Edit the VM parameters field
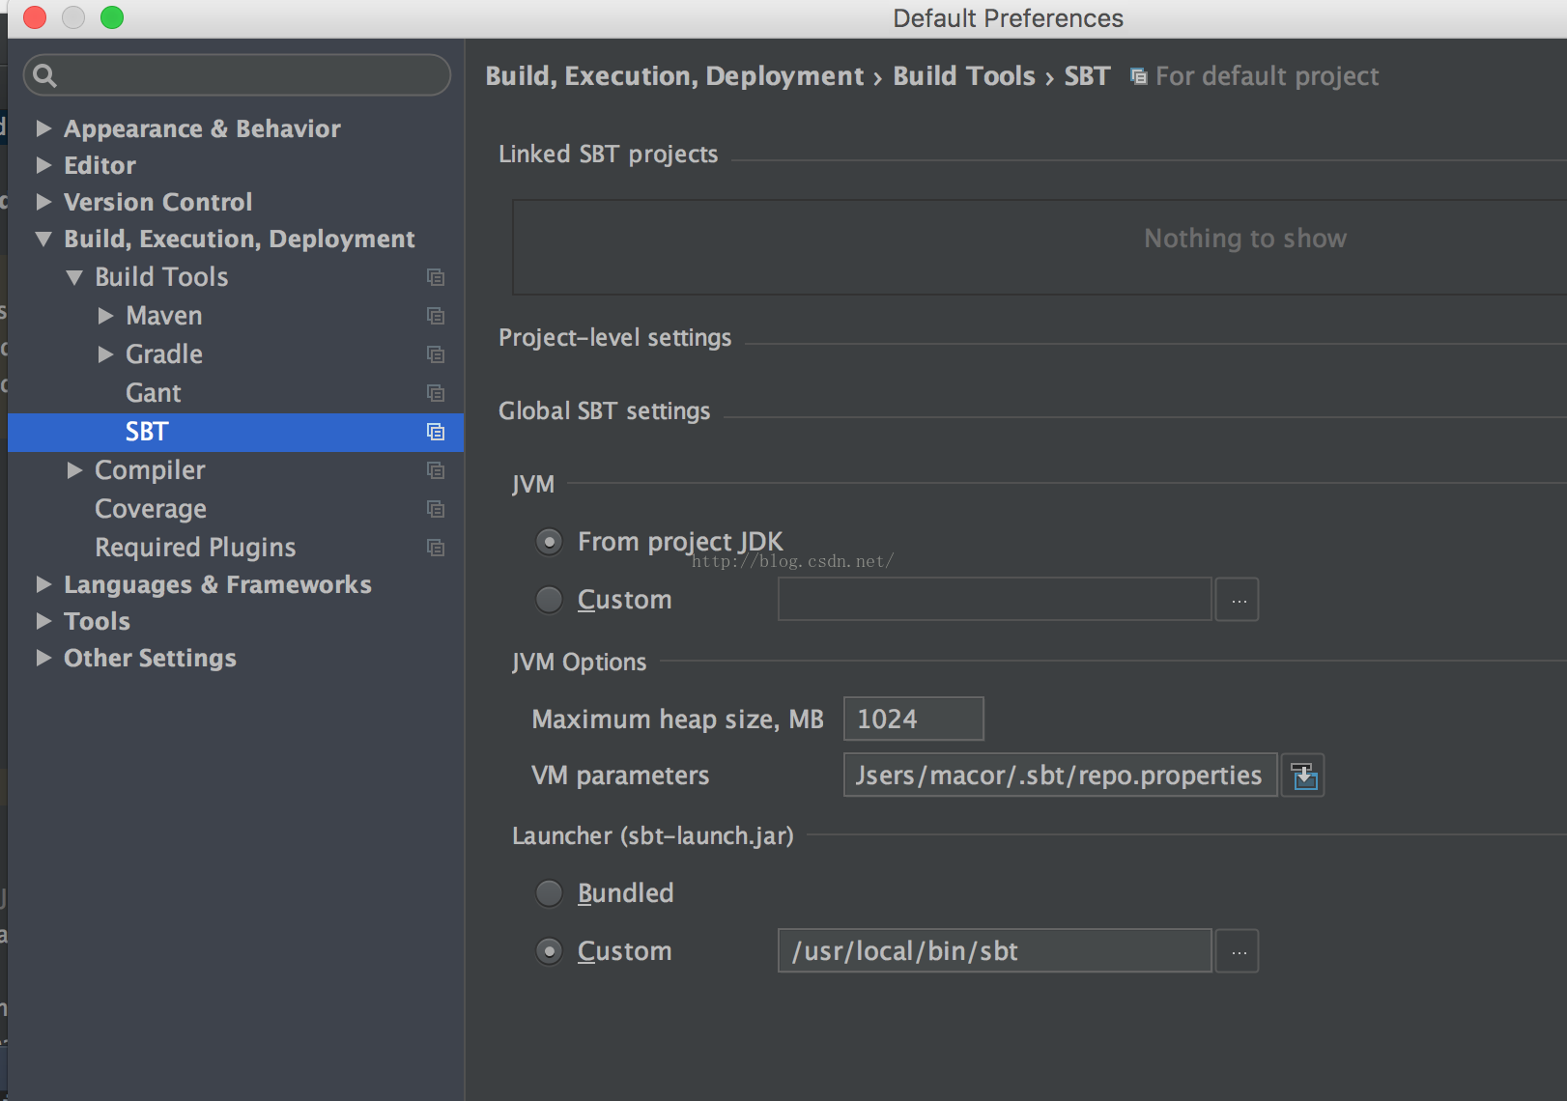The image size is (1567, 1101). (x=1061, y=776)
